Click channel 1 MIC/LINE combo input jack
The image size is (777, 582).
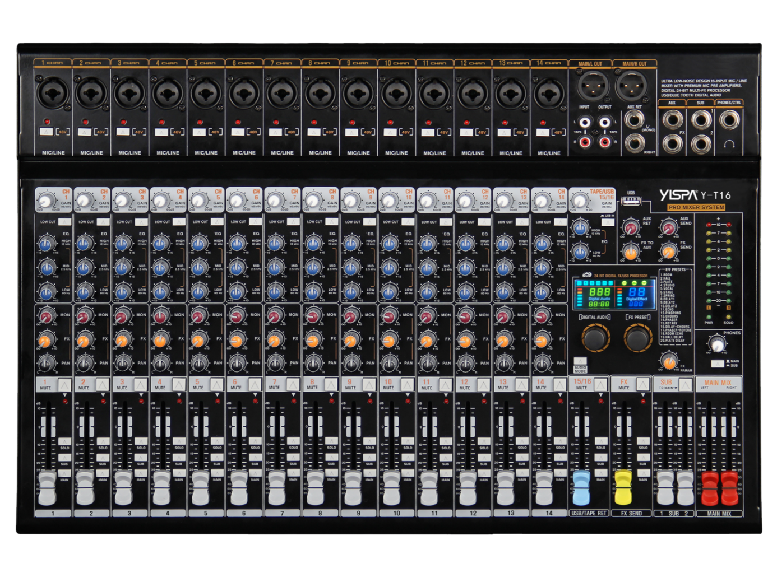[x=53, y=93]
